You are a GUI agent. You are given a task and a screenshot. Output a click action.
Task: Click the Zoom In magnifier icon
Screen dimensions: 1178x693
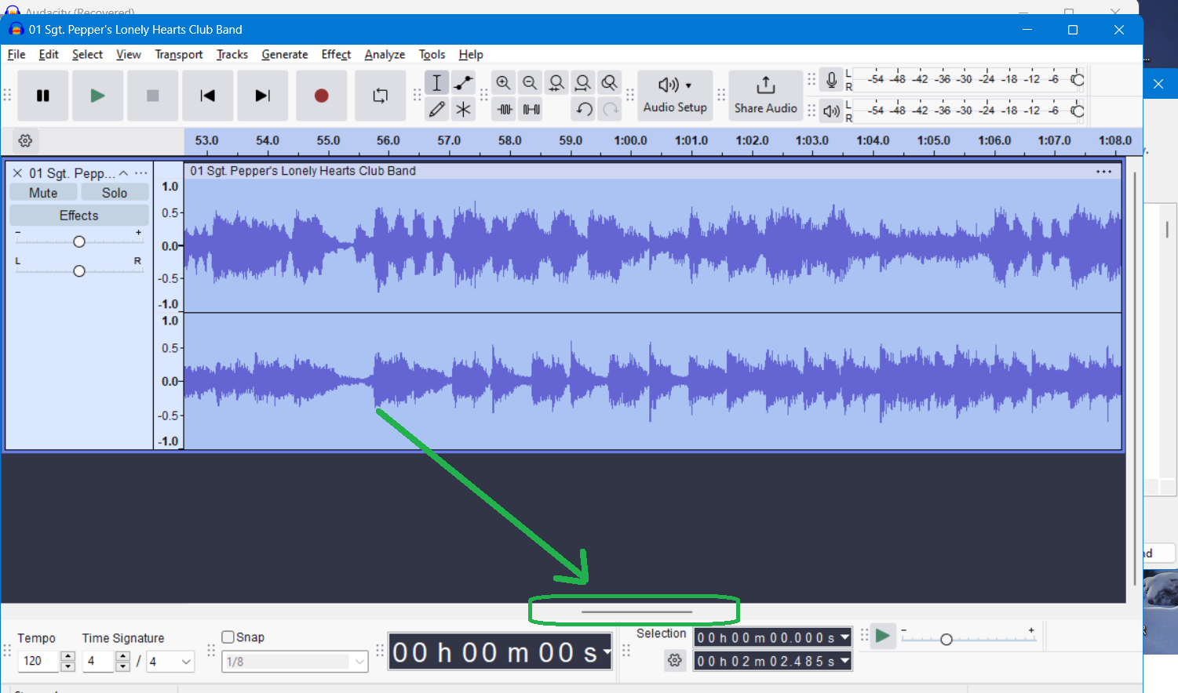tap(503, 82)
